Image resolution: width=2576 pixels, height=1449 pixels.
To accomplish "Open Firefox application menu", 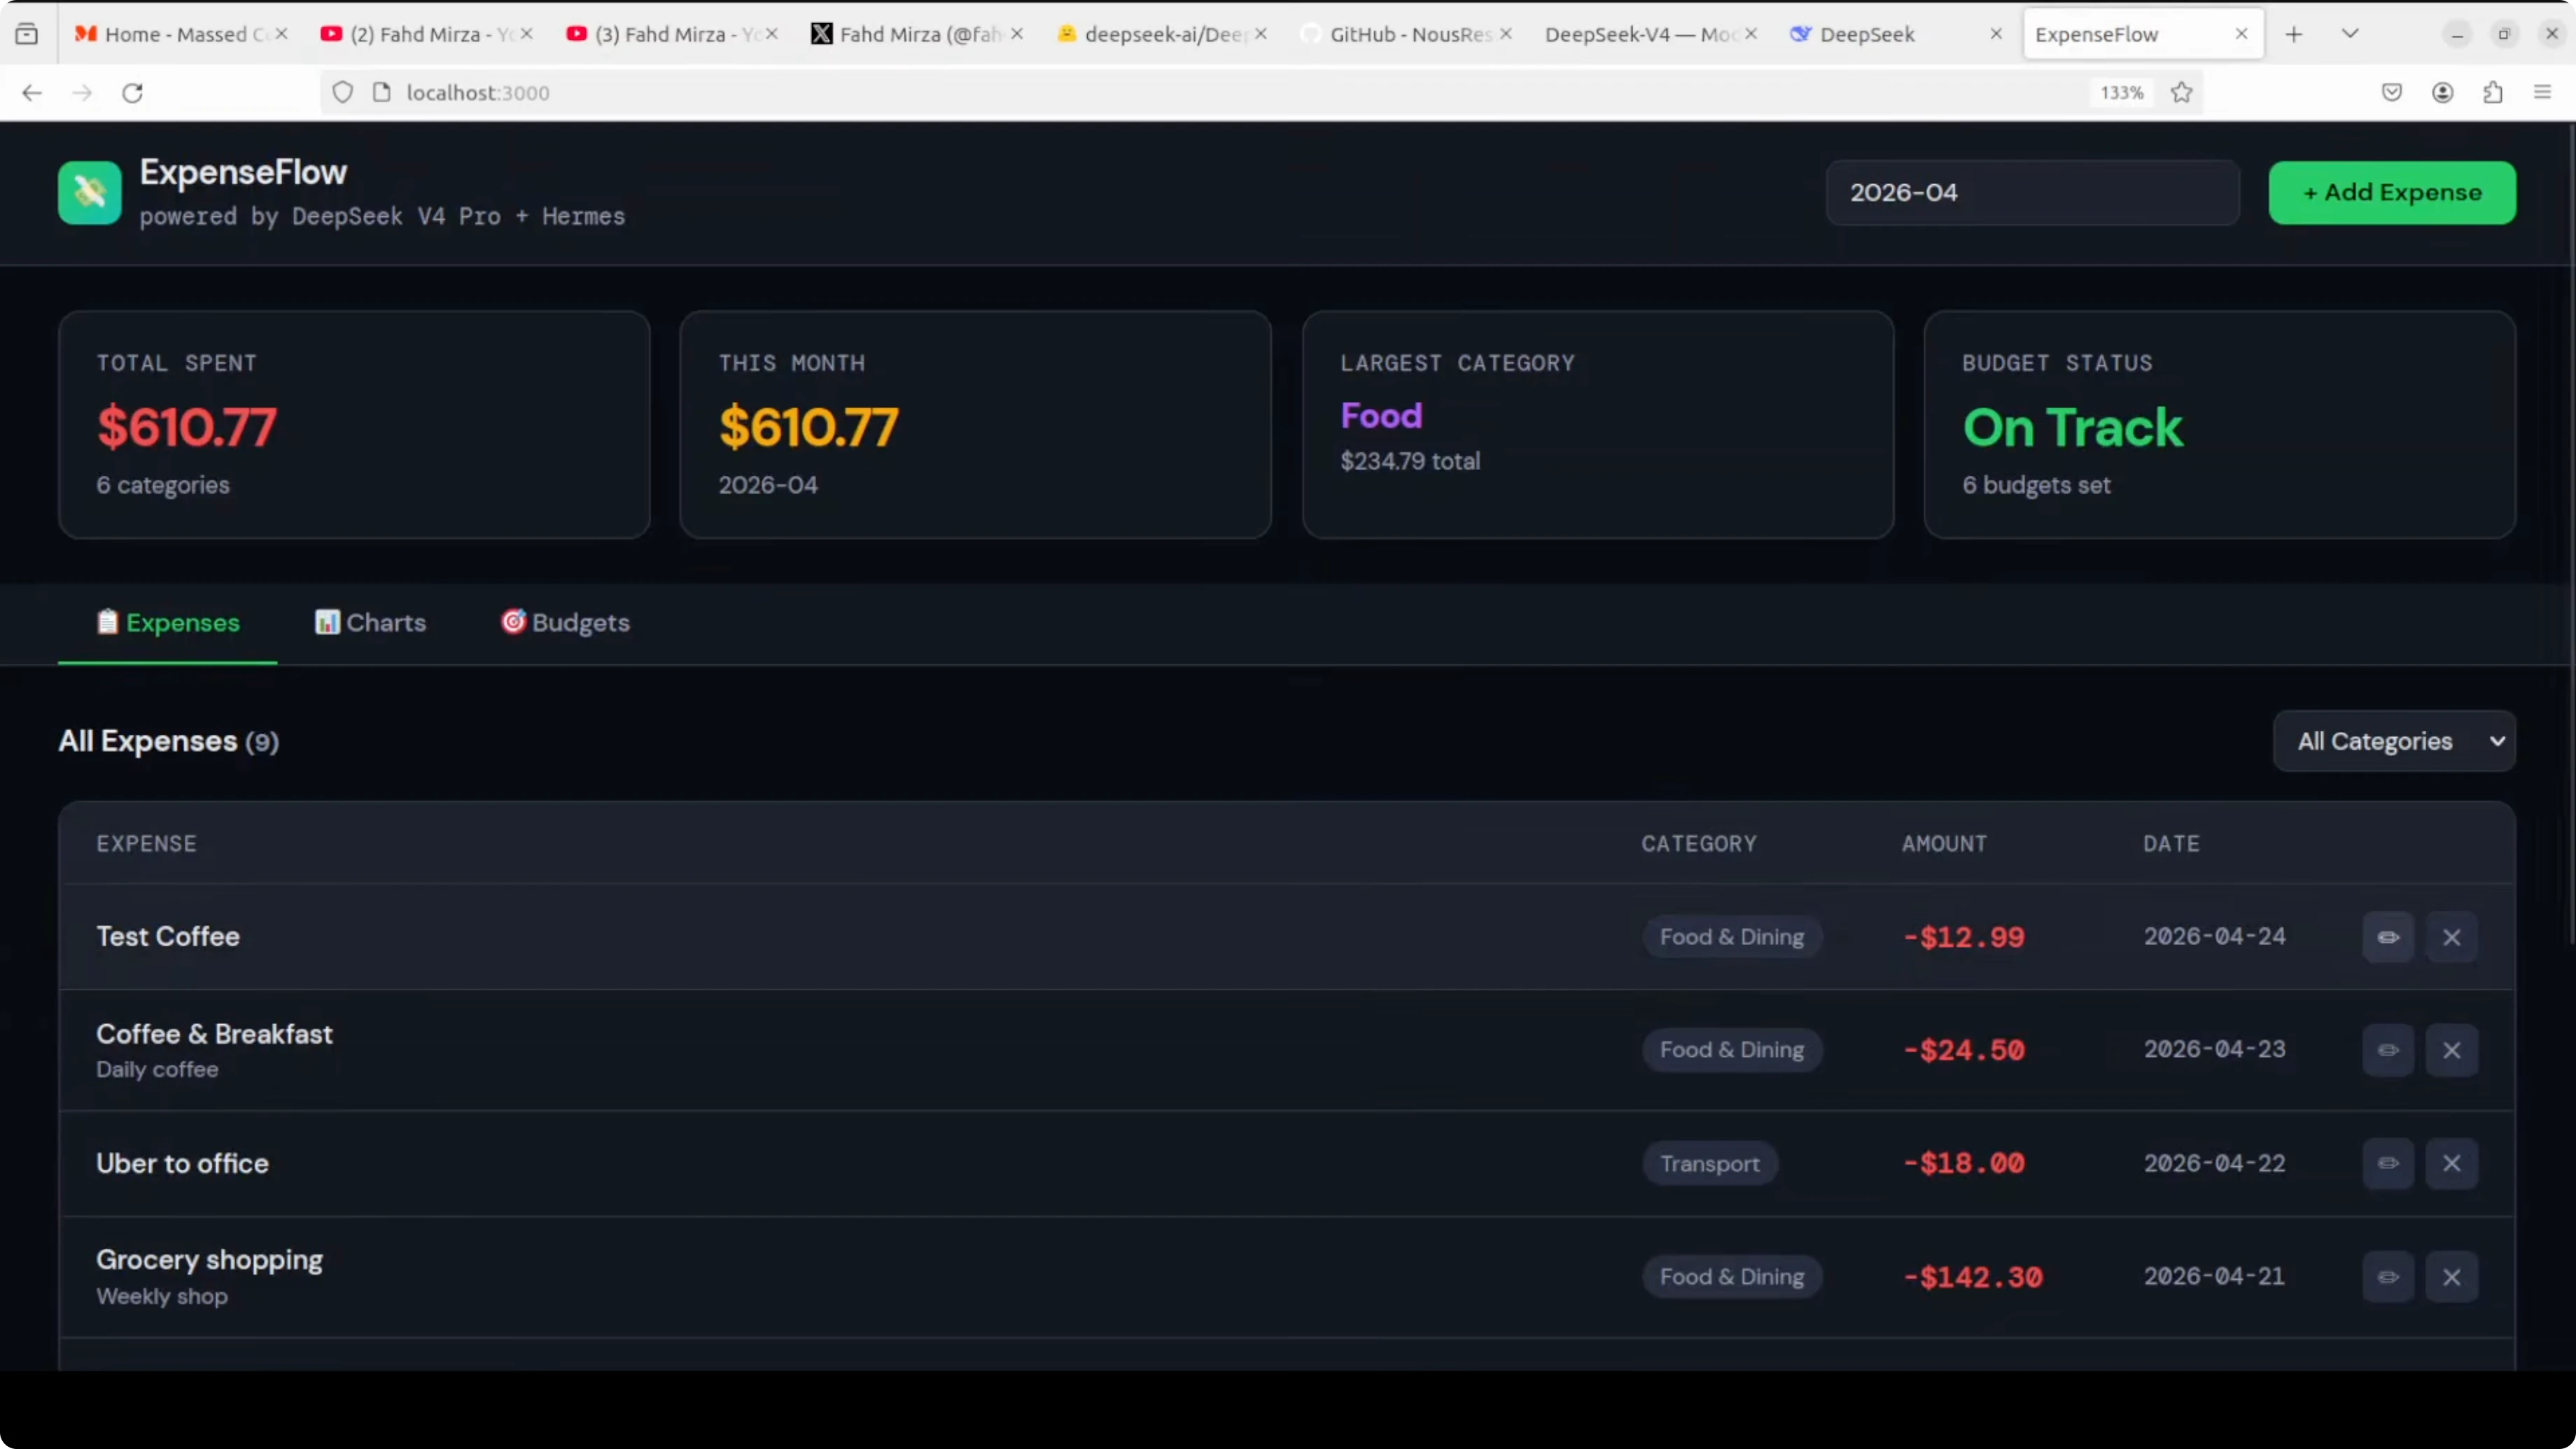I will coord(2543,92).
